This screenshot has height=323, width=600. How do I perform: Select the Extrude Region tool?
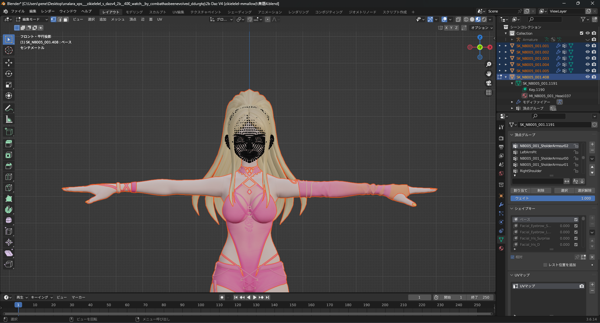(x=9, y=144)
